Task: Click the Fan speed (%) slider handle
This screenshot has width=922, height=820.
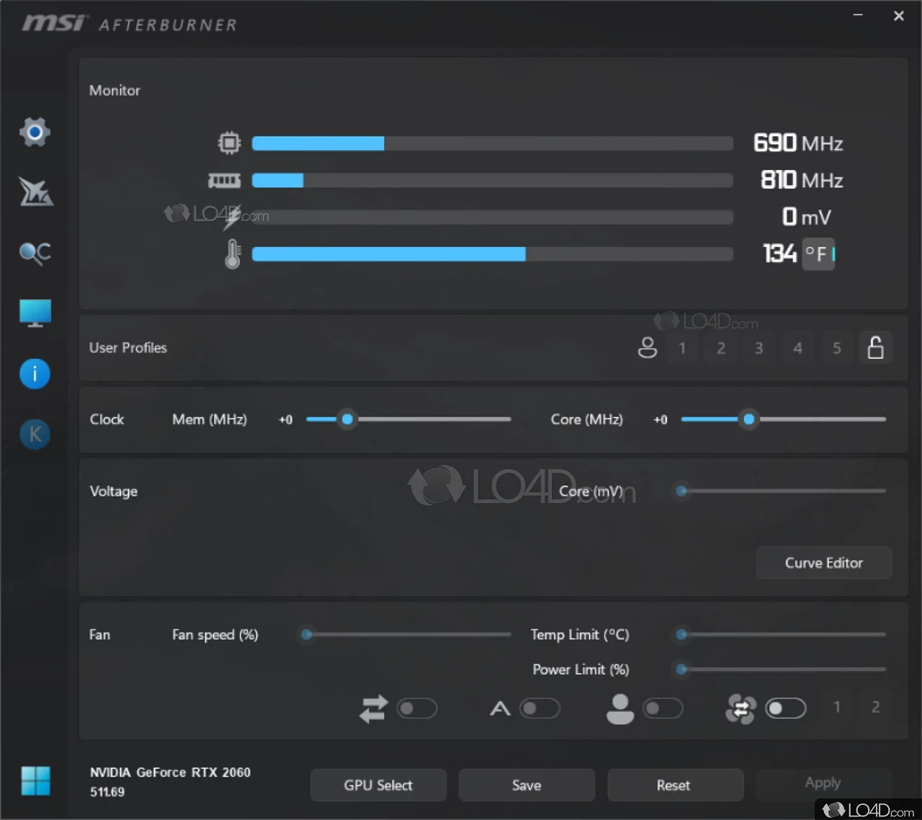Action: pyautogui.click(x=307, y=635)
